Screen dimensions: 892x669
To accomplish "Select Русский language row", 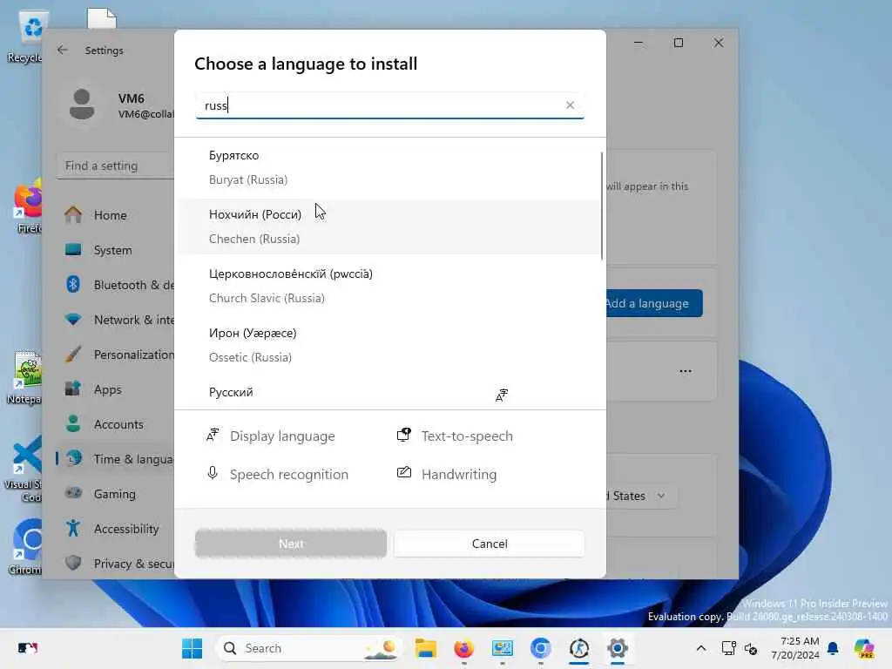I will [x=389, y=393].
